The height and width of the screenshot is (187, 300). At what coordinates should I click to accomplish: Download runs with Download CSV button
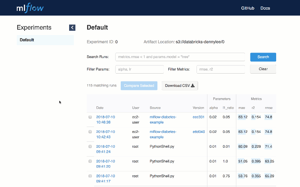tap(180, 86)
